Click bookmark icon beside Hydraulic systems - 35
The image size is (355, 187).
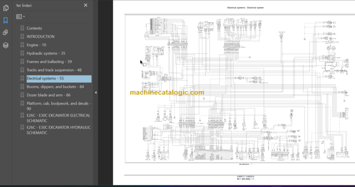click(x=22, y=53)
